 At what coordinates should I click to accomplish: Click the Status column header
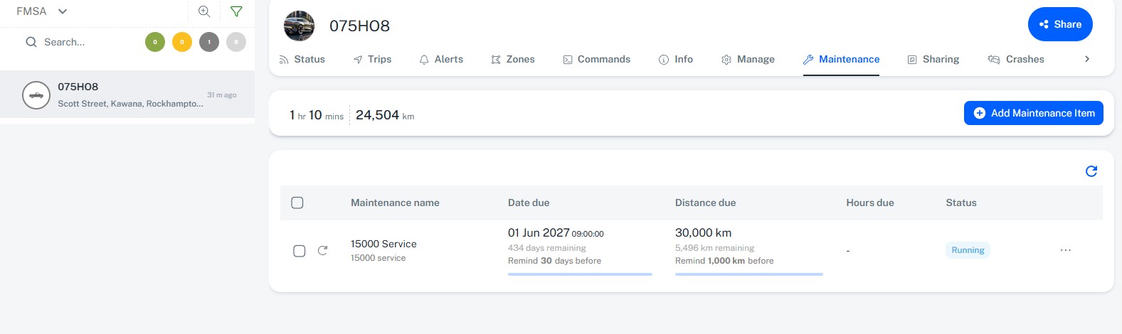pos(961,203)
